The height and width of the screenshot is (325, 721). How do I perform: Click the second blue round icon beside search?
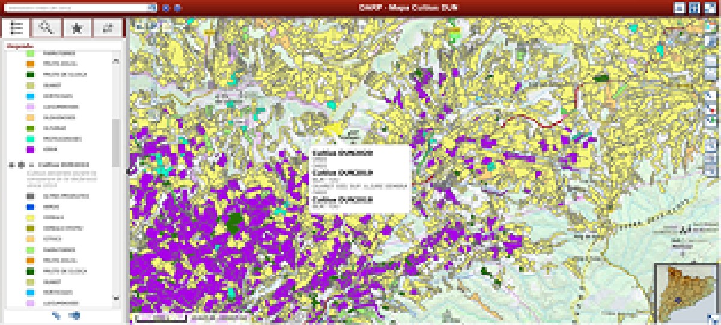tap(177, 8)
